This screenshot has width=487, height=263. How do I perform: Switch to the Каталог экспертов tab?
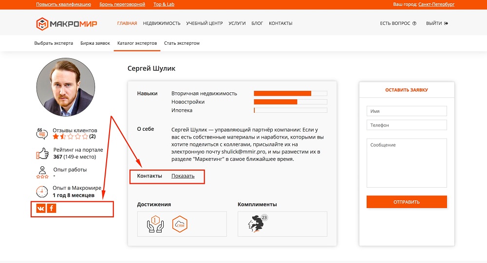[x=137, y=43]
